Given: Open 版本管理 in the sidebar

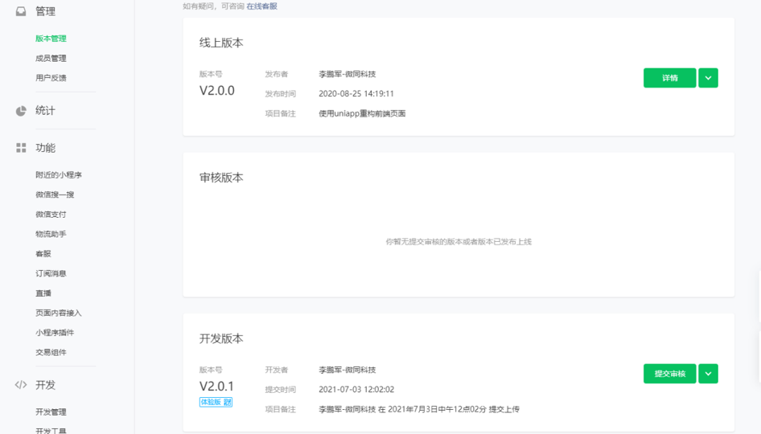Looking at the screenshot, I should (51, 39).
